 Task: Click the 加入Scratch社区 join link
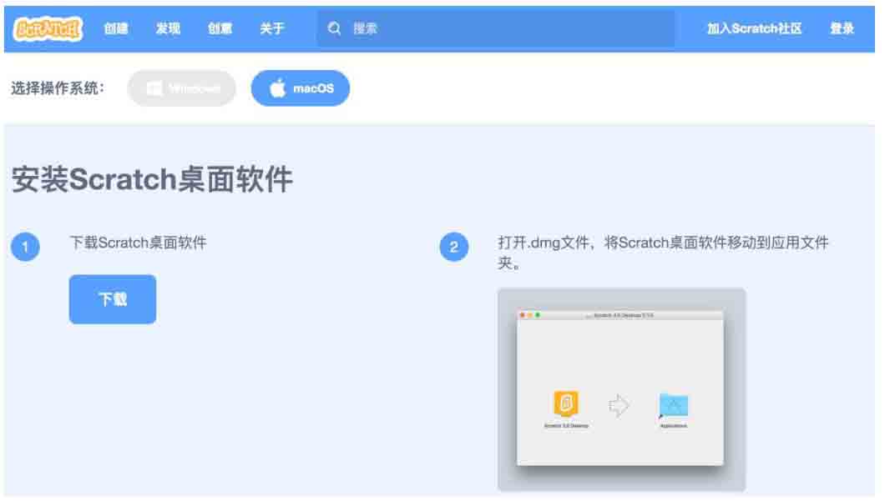[x=754, y=28]
